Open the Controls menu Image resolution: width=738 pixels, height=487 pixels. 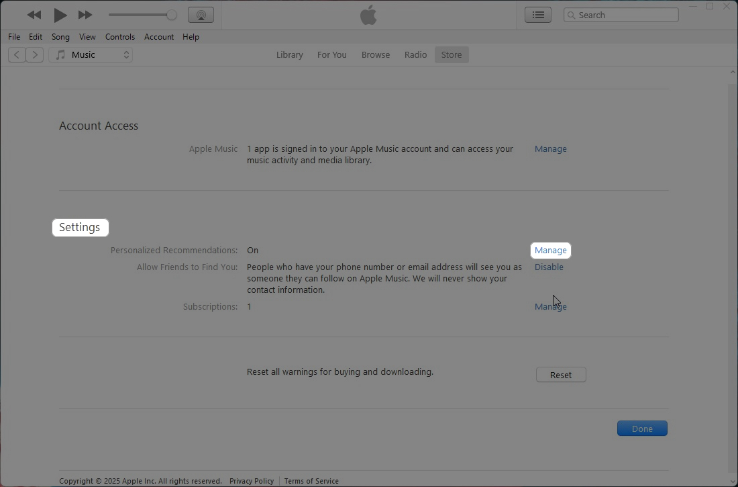click(x=120, y=37)
